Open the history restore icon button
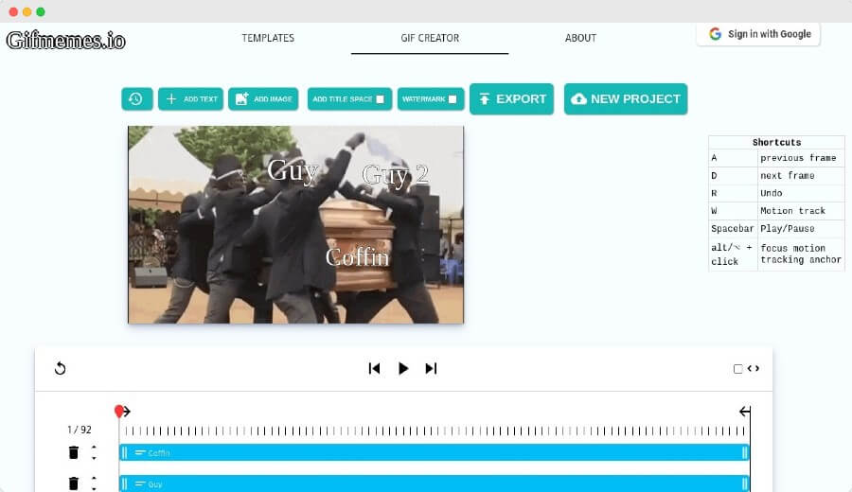Viewport: 852px width, 492px height. click(x=136, y=98)
